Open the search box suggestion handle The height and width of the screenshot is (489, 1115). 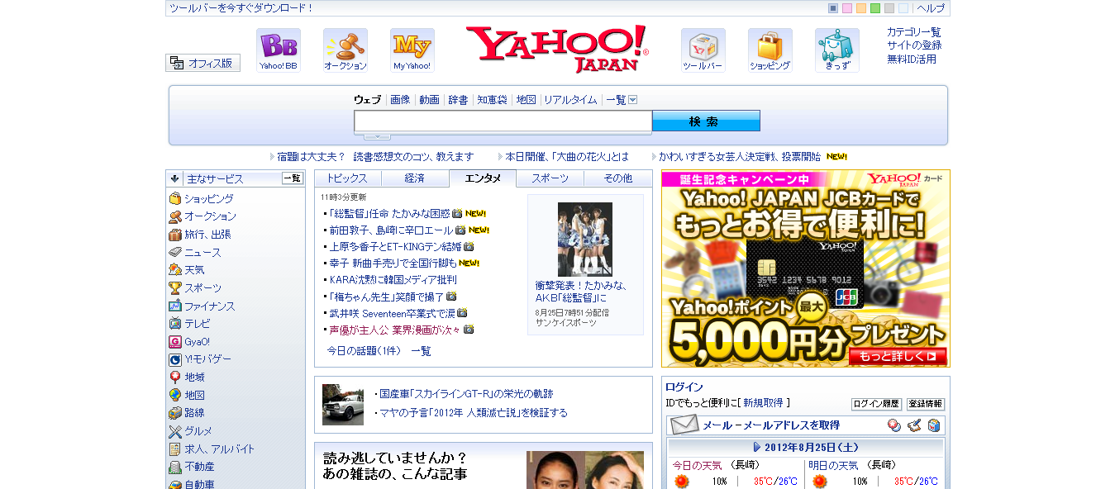(x=377, y=136)
